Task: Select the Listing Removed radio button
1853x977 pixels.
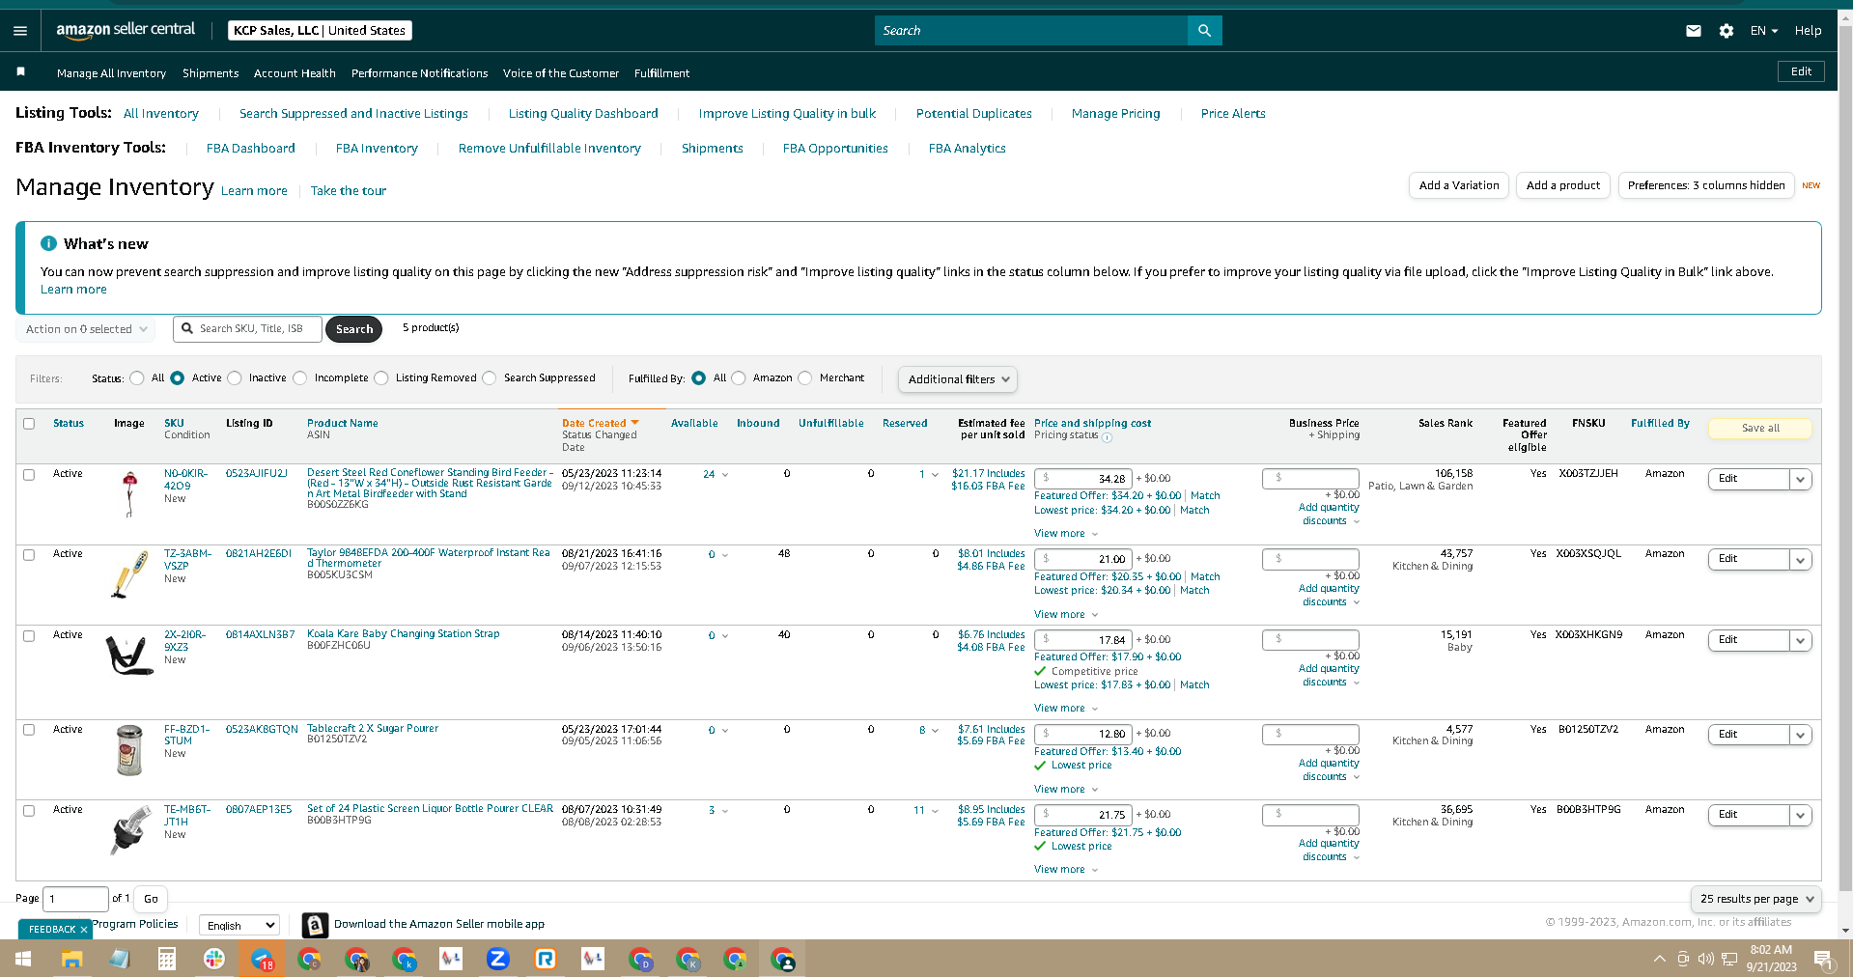Action: click(x=381, y=378)
